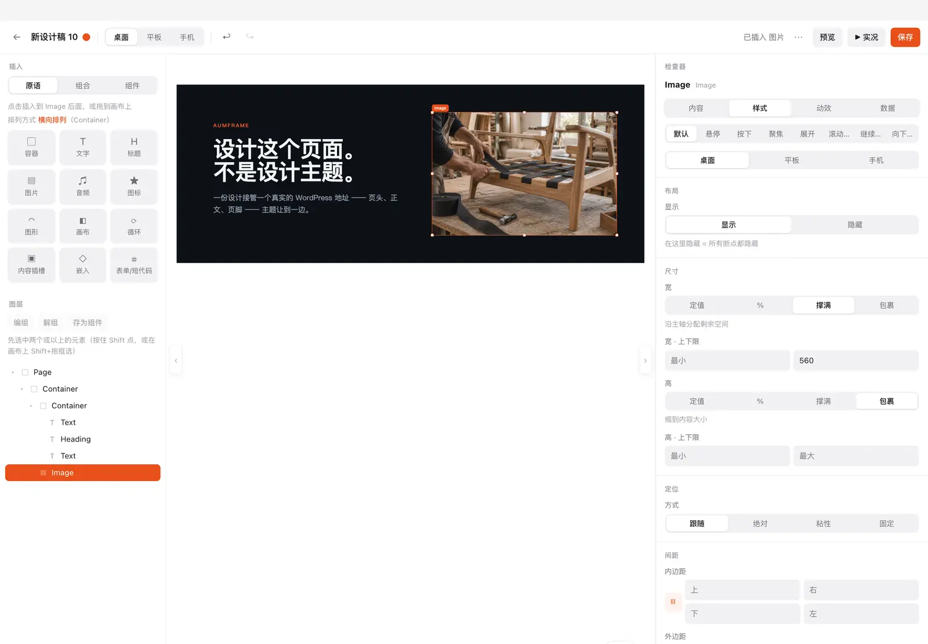Image resolution: width=928 pixels, height=644 pixels.
Task: Insert a 内容插槽 content slot
Action: click(31, 265)
